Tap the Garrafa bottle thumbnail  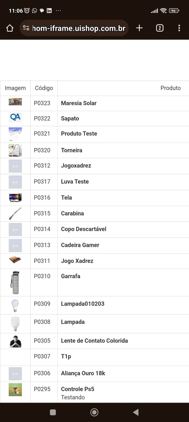click(x=15, y=282)
